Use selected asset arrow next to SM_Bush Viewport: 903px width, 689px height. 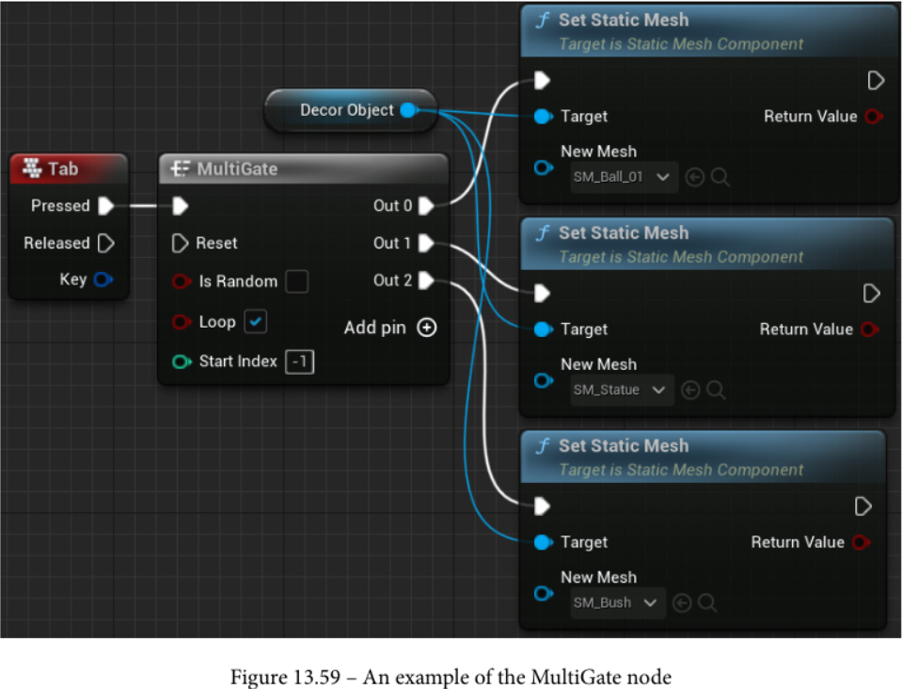[682, 603]
